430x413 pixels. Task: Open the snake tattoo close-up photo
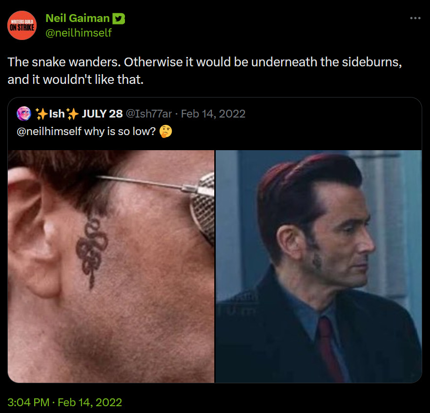(x=111, y=266)
